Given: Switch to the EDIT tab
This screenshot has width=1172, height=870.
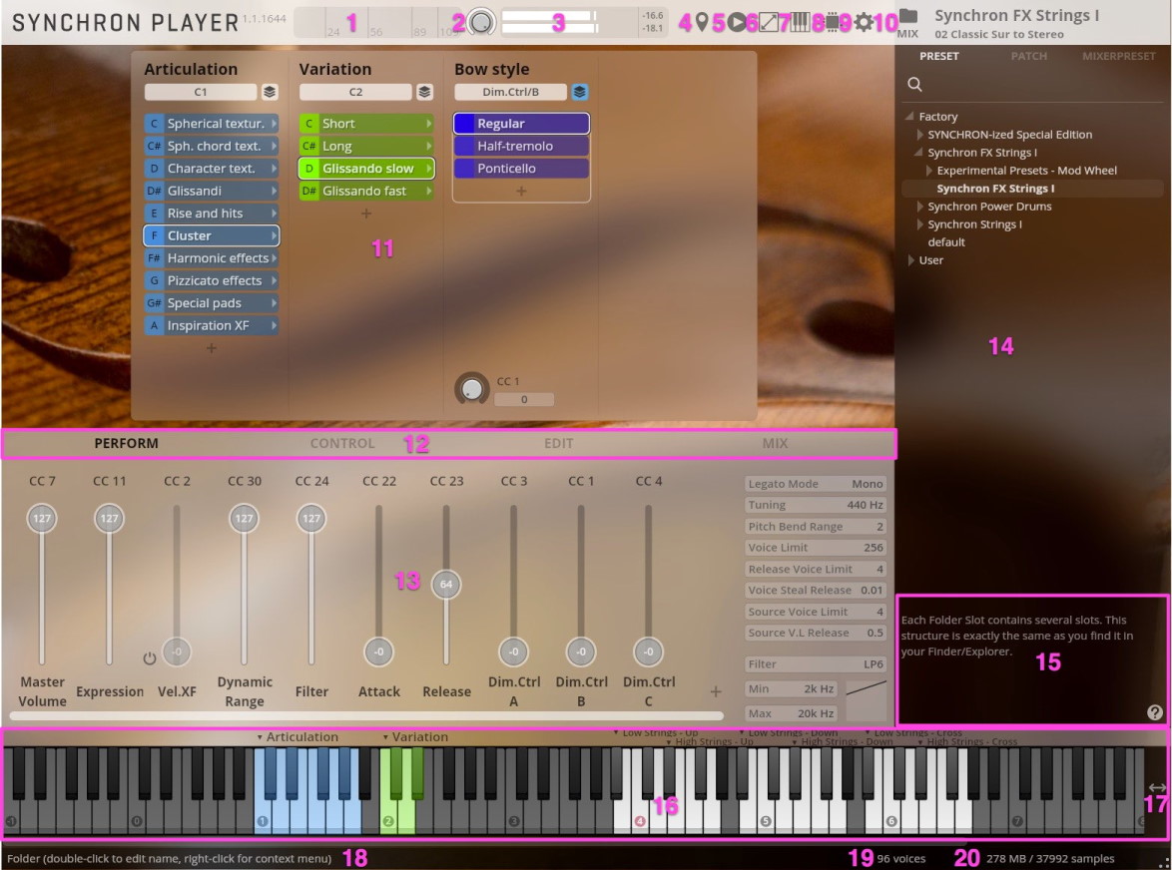Looking at the screenshot, I should coord(558,444).
